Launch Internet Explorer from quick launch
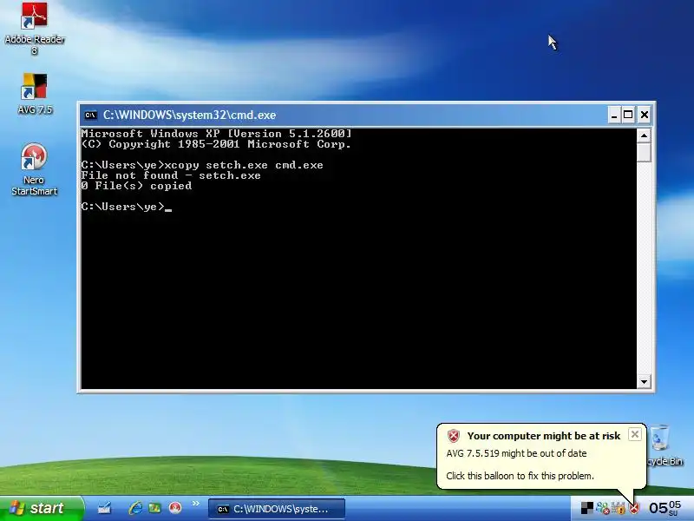This screenshot has height=521, width=694. click(135, 508)
